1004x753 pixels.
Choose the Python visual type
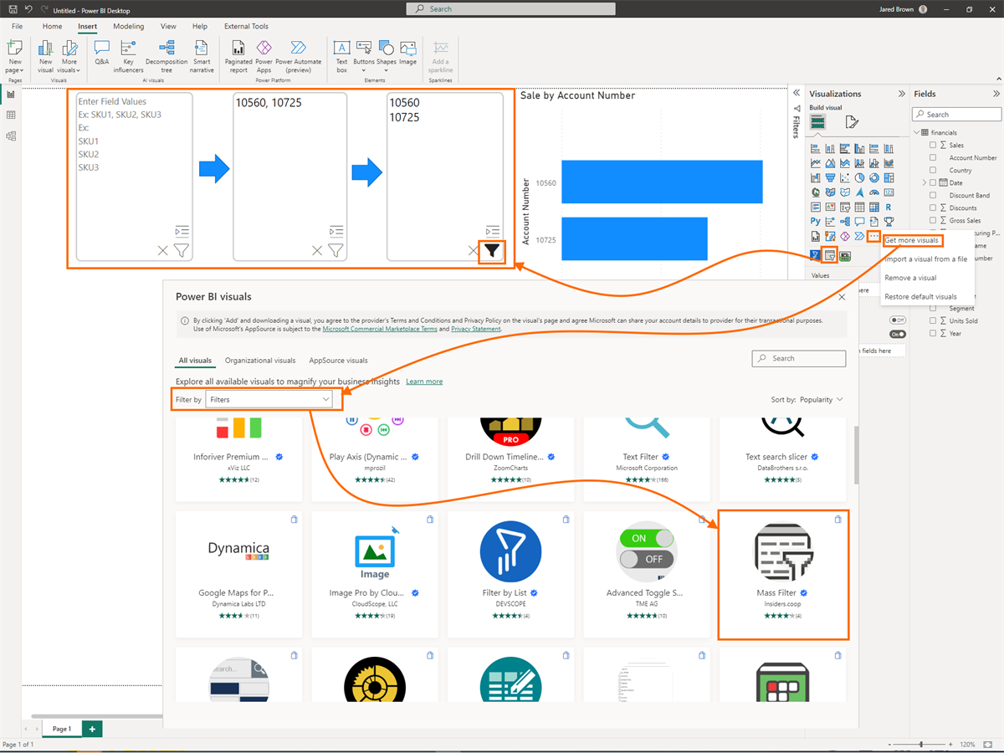point(816,222)
